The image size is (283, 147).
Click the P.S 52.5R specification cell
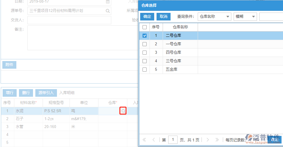click(56, 111)
